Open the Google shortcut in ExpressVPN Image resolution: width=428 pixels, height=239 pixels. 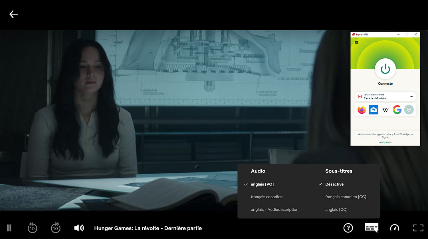[397, 110]
